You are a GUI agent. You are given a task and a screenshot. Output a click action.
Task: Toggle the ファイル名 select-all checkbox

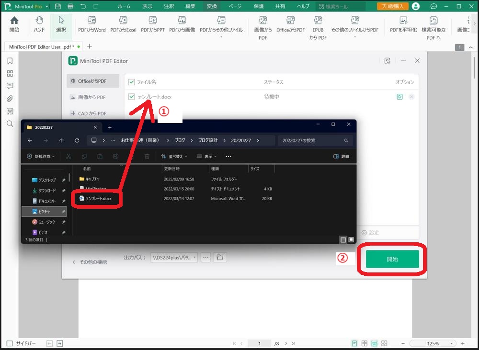click(x=132, y=82)
